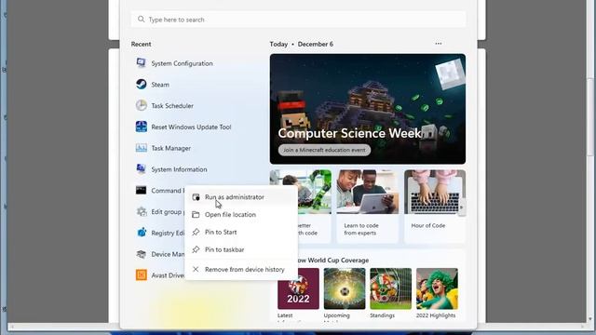
Task: Open the Hour of Code card
Action: (x=435, y=207)
